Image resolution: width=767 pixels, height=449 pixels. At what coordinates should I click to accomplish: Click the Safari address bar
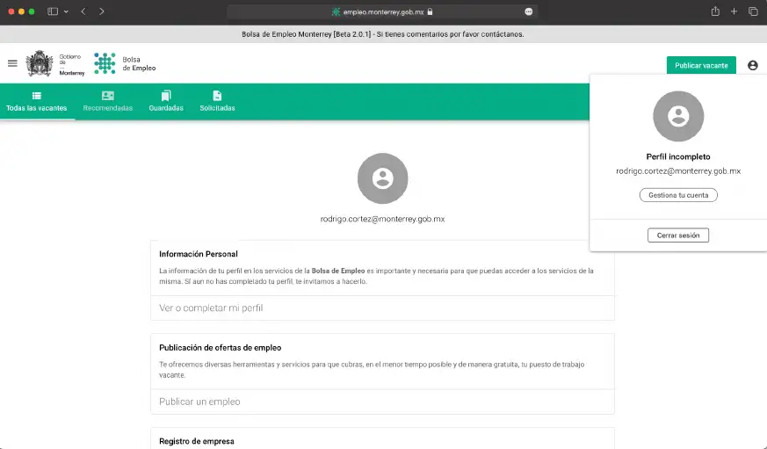point(382,11)
